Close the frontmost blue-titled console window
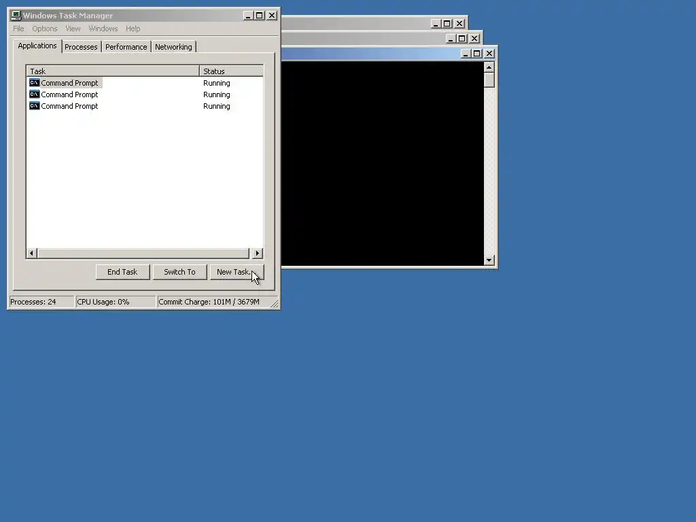The image size is (696, 522). point(489,54)
